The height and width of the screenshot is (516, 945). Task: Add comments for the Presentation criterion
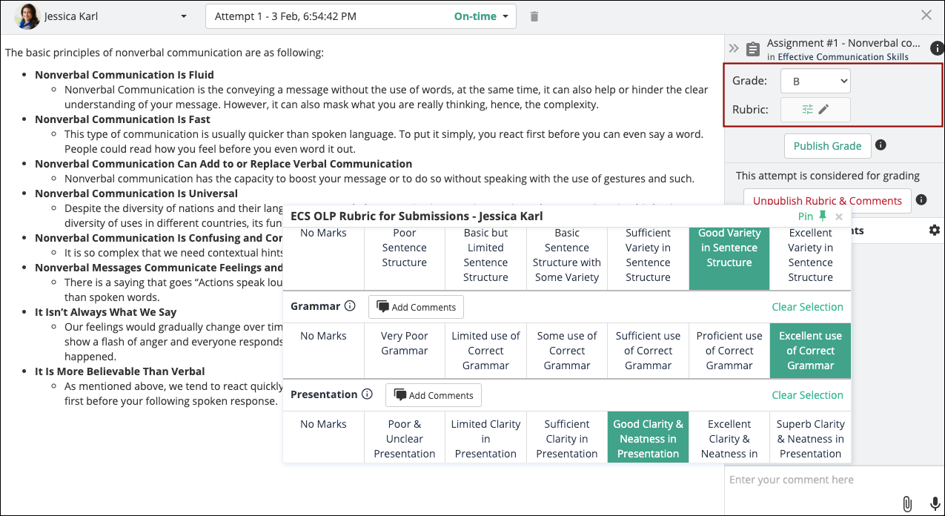coord(434,395)
